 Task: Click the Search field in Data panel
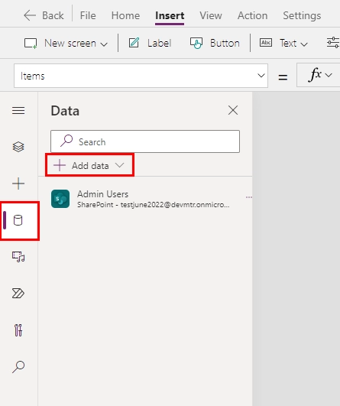145,141
